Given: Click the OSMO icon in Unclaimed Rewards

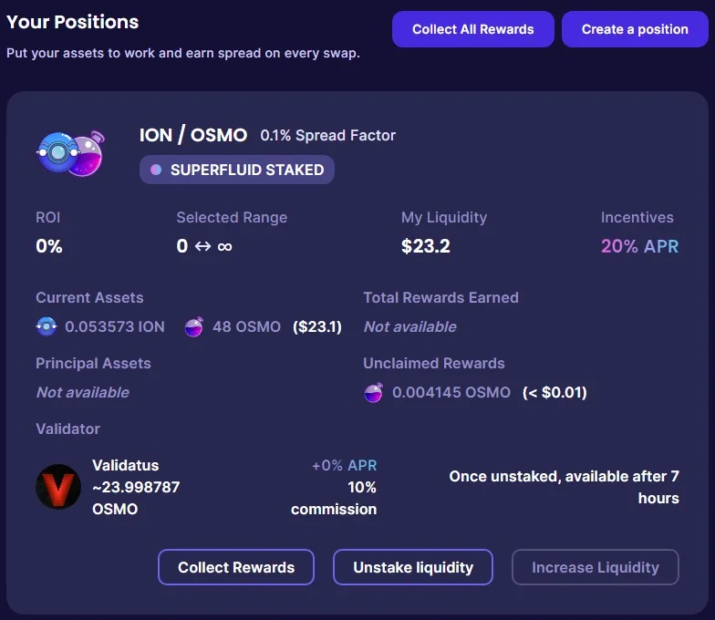Looking at the screenshot, I should pos(374,392).
